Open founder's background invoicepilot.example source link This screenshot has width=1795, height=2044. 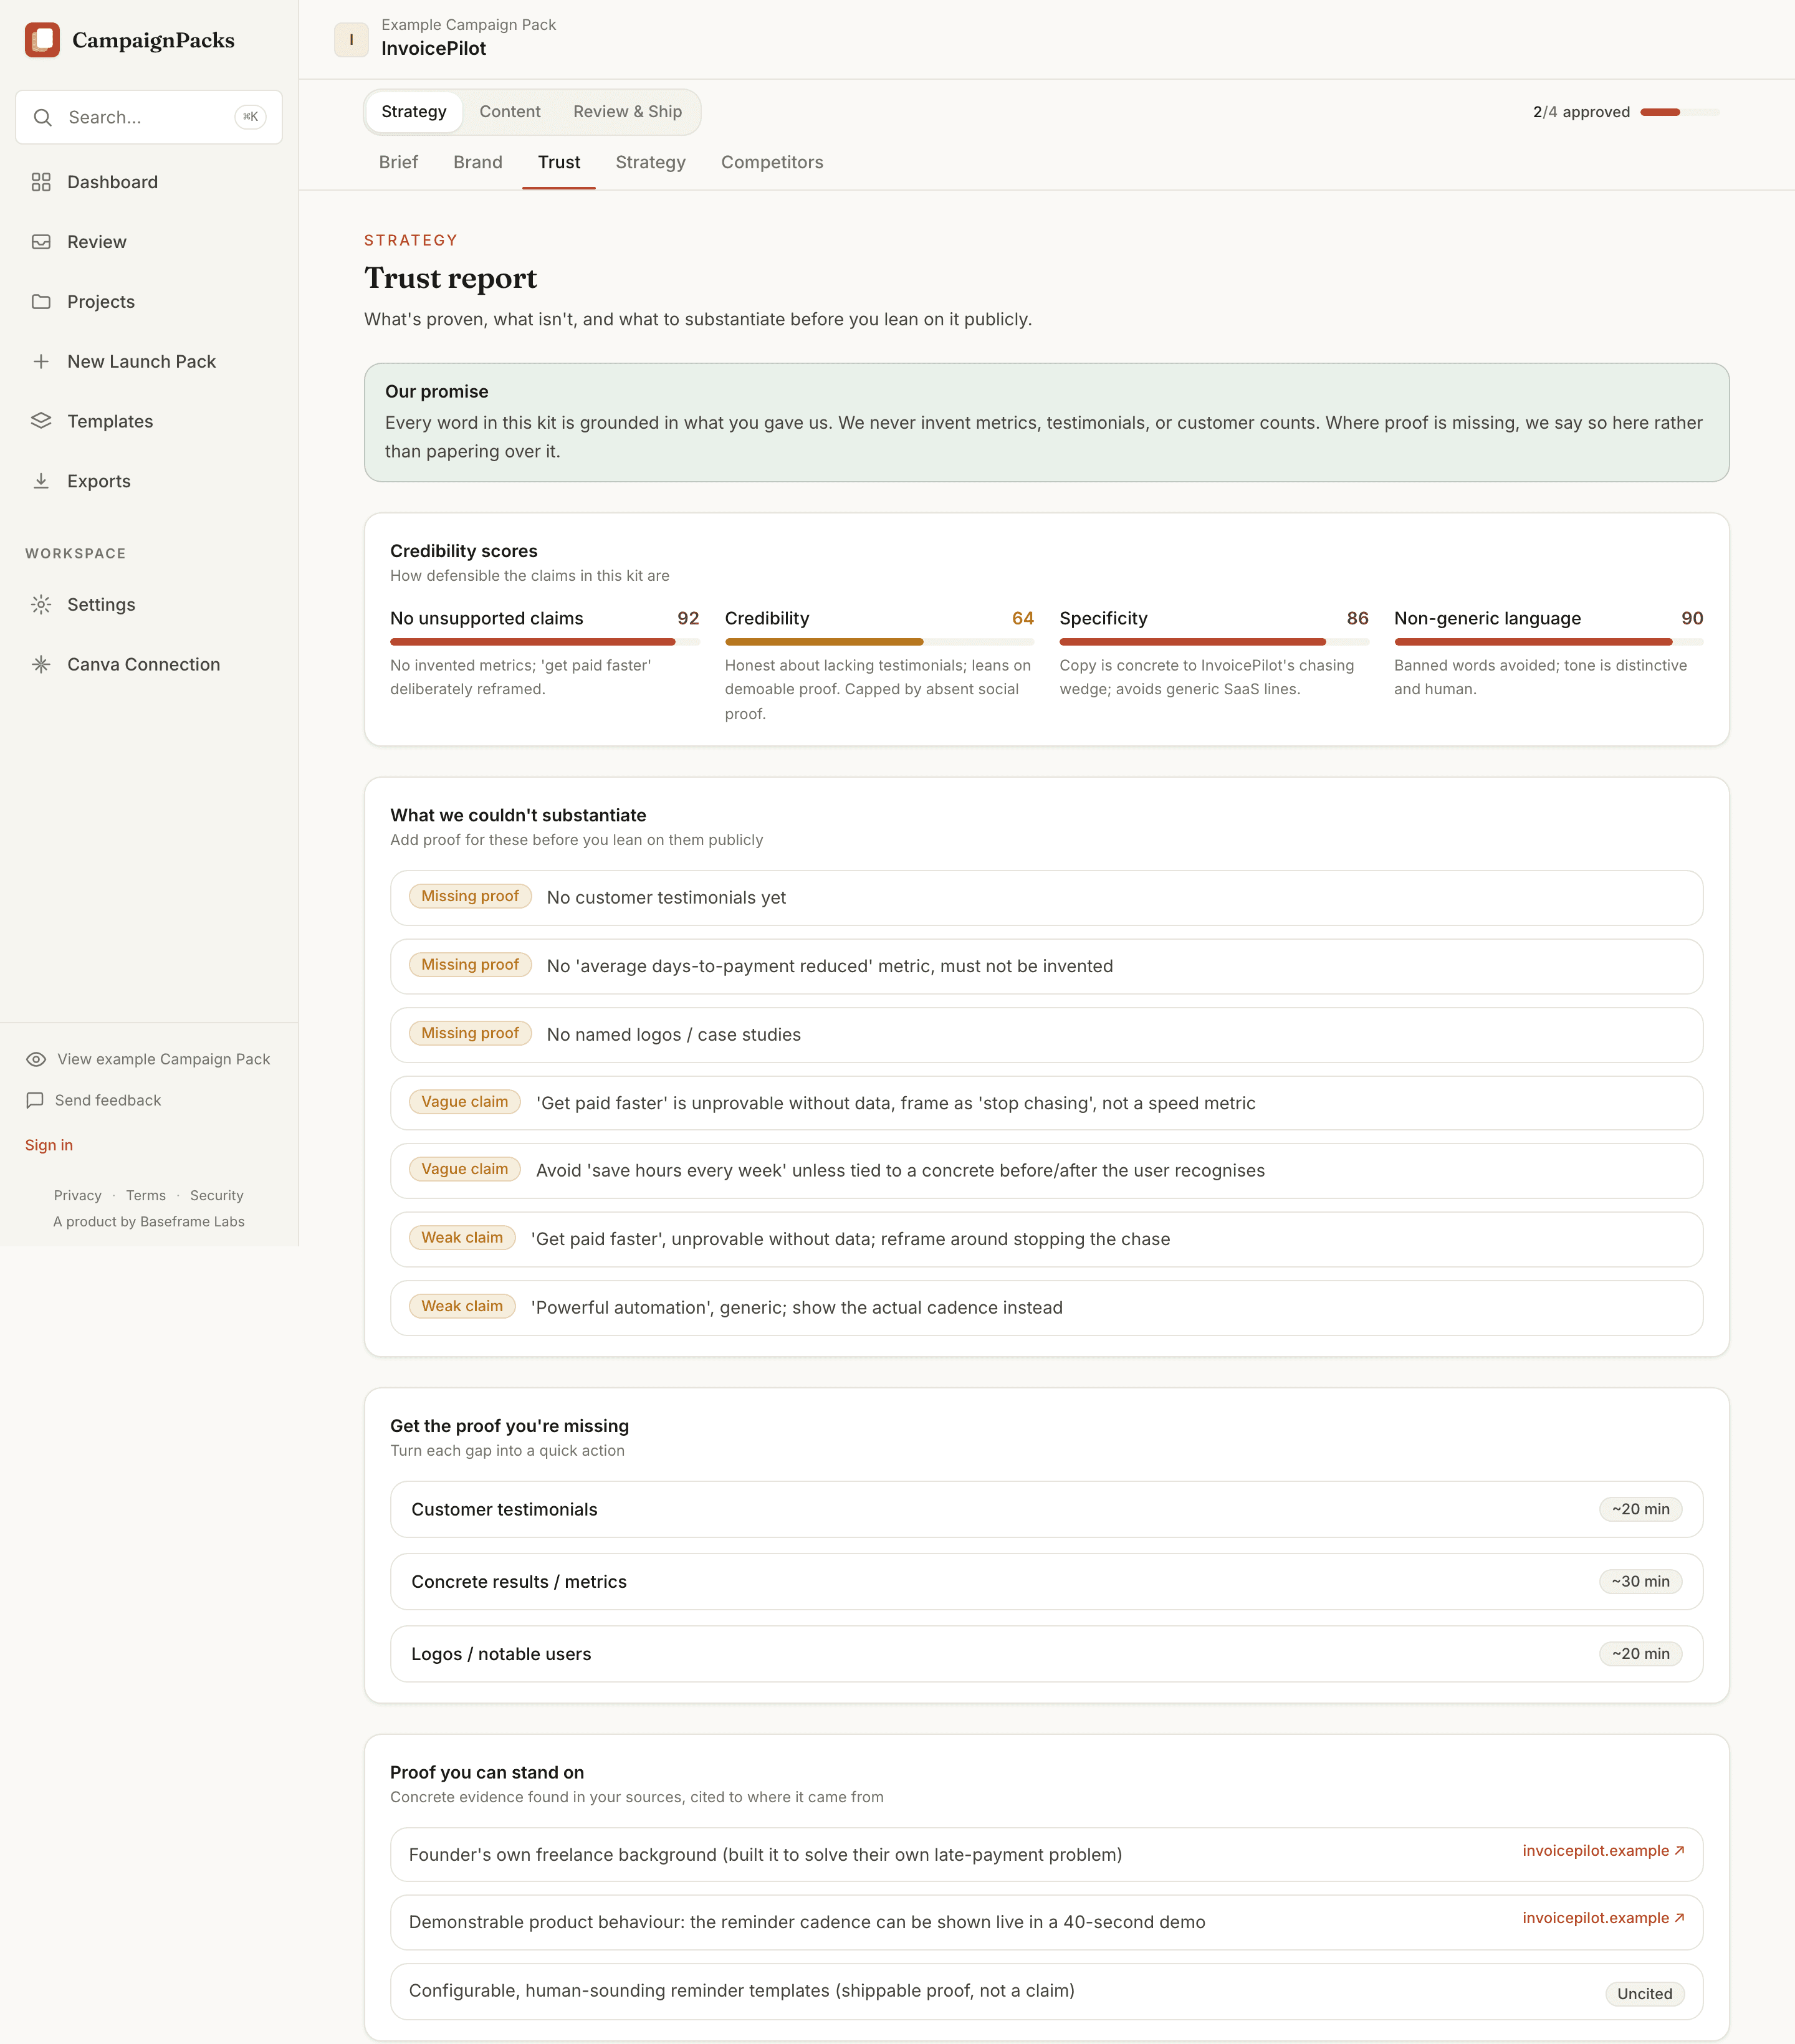[1604, 1850]
